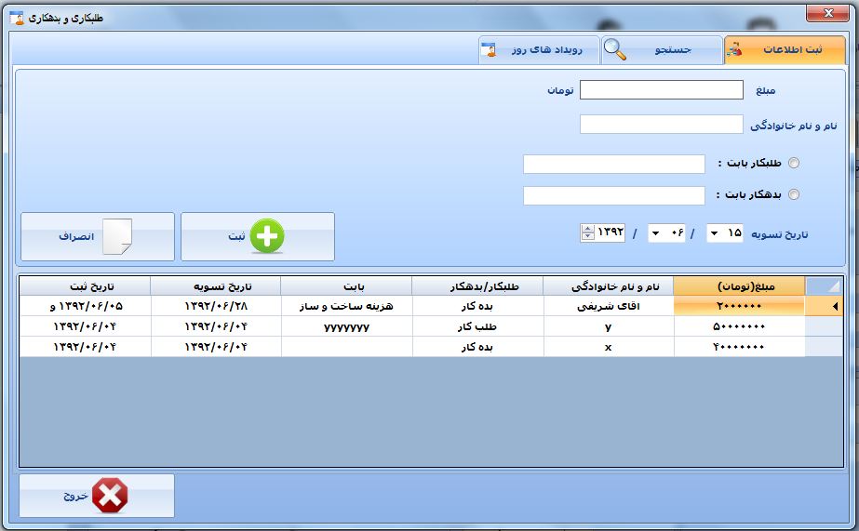The image size is (859, 531).
Task: Sort by the تاریخ تسویه column header
Action: pyautogui.click(x=215, y=286)
